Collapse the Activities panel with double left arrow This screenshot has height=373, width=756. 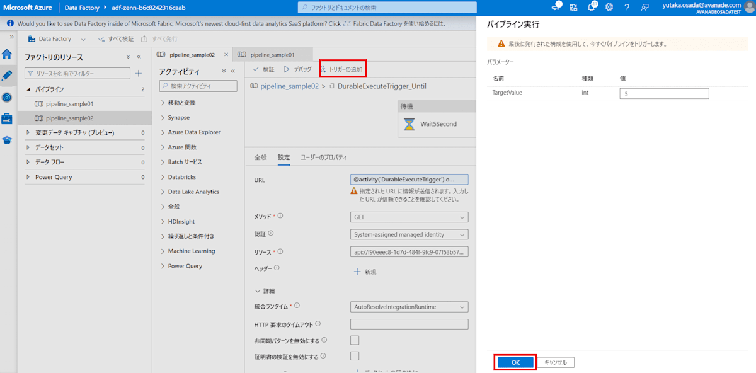click(x=232, y=71)
